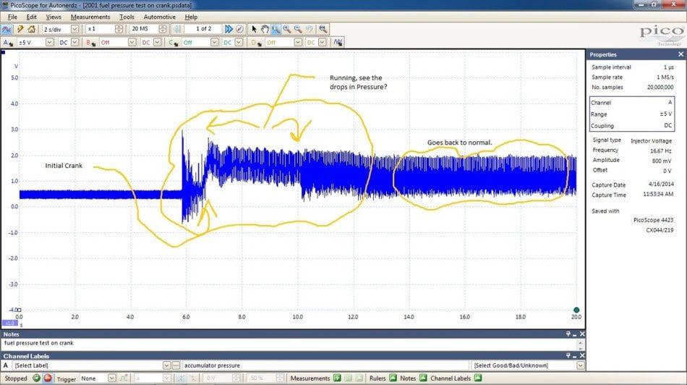Open Channel C DC coupling dropdown
Screen dimensions: 687x385
click(239, 43)
